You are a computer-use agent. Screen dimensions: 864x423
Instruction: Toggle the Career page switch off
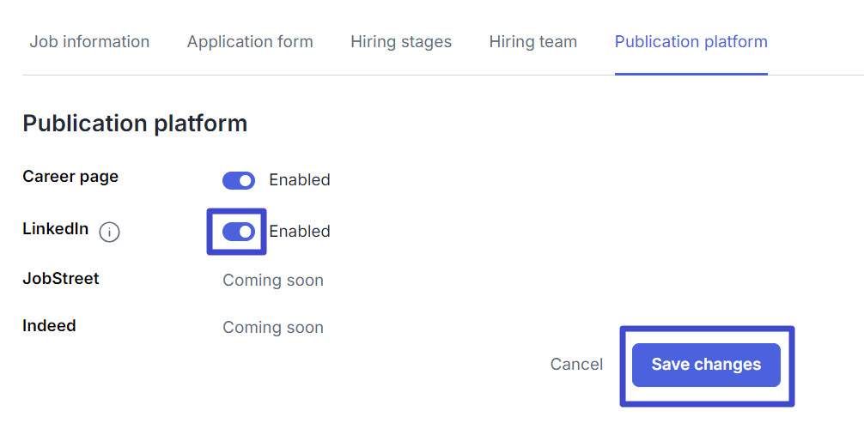[x=239, y=181]
